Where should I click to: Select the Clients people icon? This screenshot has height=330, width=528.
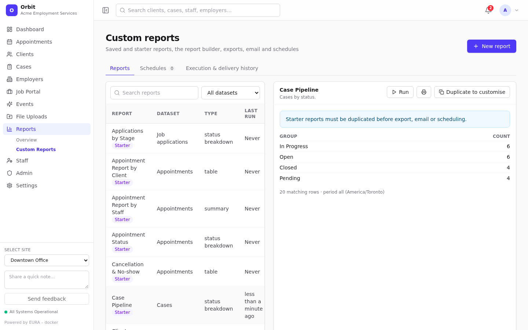click(x=10, y=54)
